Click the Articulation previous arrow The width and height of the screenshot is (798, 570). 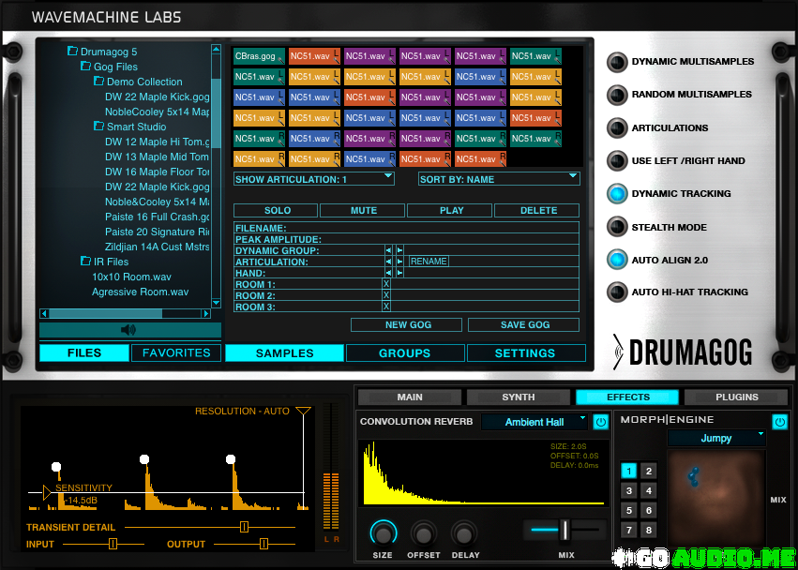(388, 262)
